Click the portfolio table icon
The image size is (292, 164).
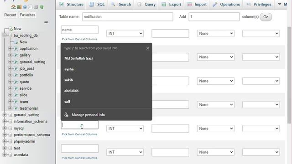coord(16,75)
